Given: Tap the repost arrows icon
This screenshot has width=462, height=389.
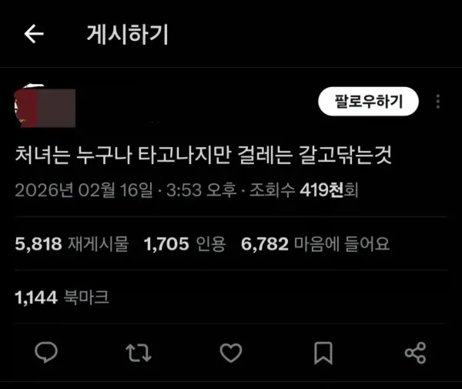Looking at the screenshot, I should (x=138, y=353).
